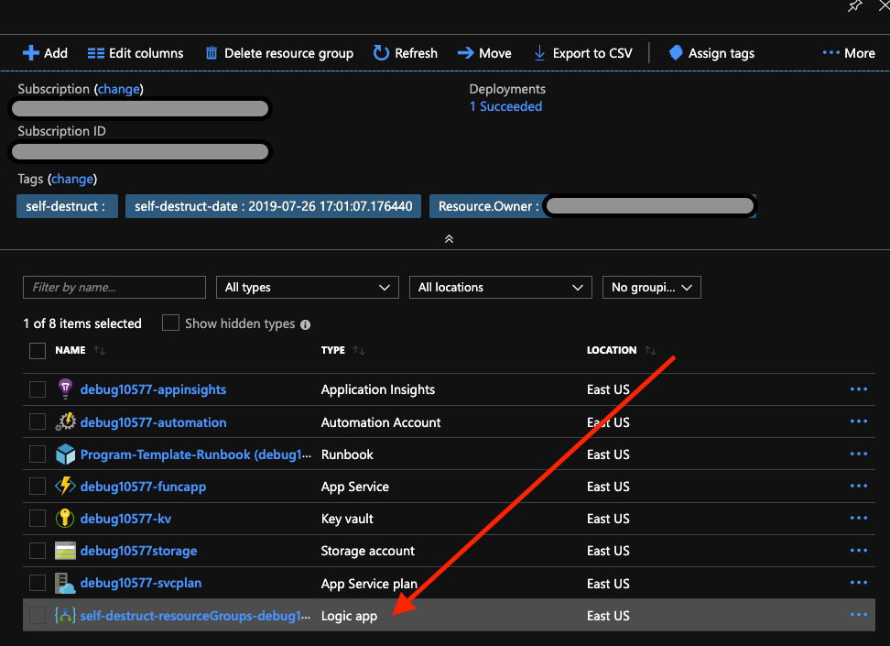Check the debug10577storage row checkbox
This screenshot has width=890, height=646.
click(38, 551)
